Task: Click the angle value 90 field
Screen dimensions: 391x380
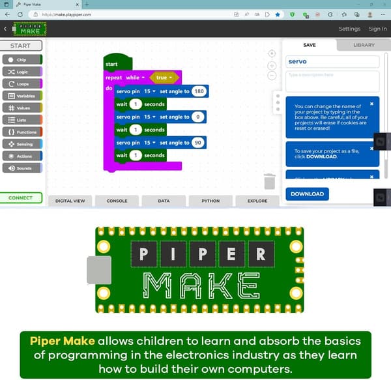Action: click(197, 143)
